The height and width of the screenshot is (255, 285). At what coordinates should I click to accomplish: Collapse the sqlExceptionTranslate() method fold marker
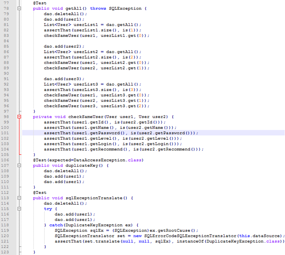pos(19,198)
